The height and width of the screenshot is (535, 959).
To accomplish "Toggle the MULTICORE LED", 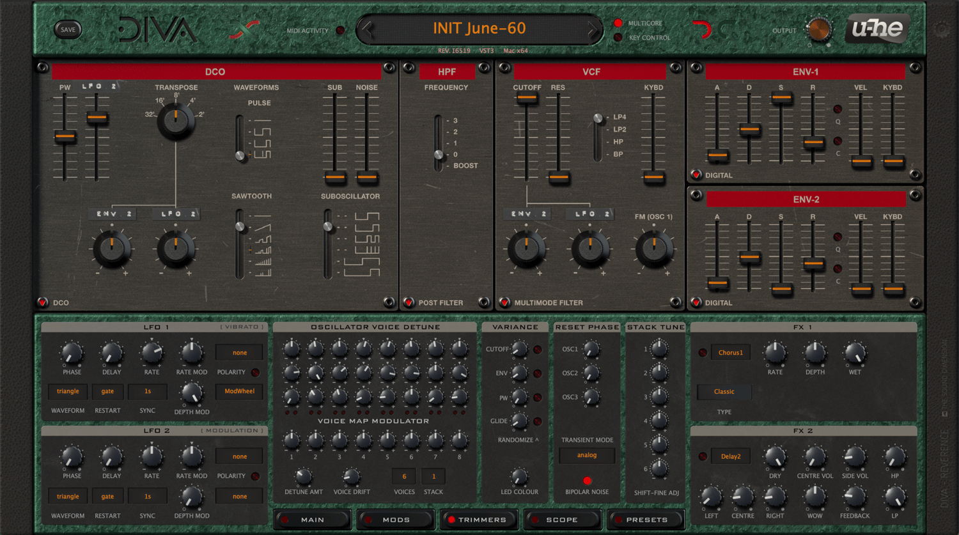I will (x=618, y=23).
